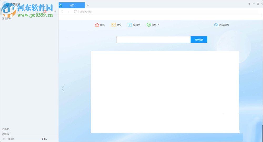Click 点击登录 to log in
The height and width of the screenshot is (142, 263).
pos(15,4)
